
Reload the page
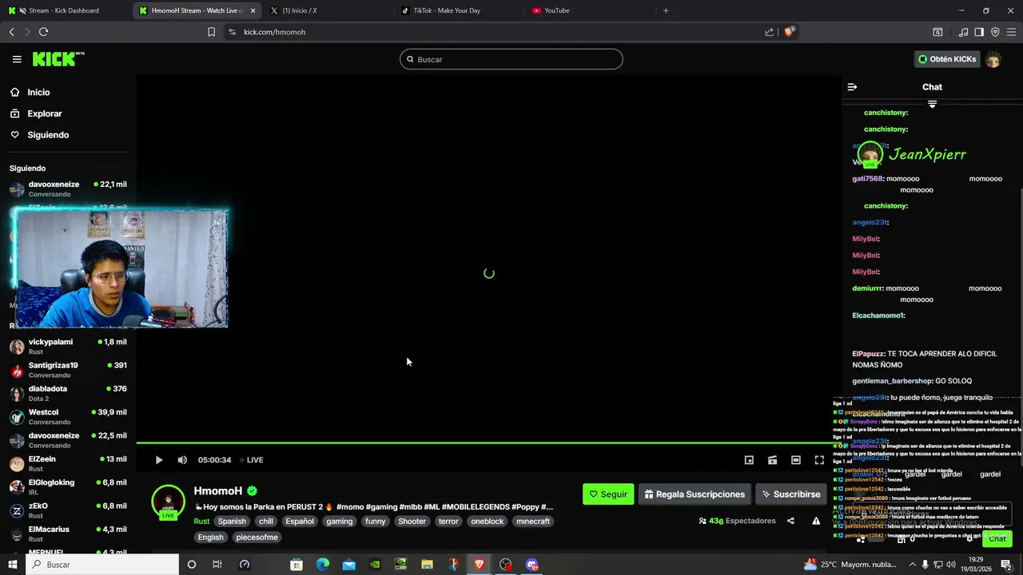[x=43, y=32]
